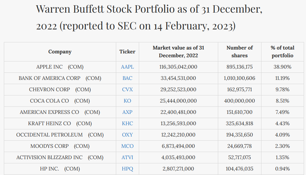
Task: Open the KHC ticker link
Action: point(127,124)
